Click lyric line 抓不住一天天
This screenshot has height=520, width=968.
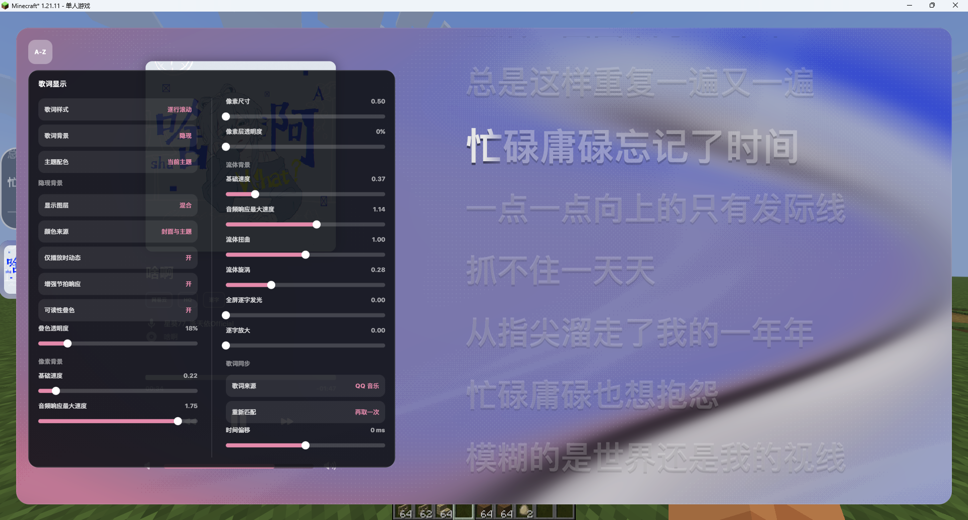coord(561,271)
